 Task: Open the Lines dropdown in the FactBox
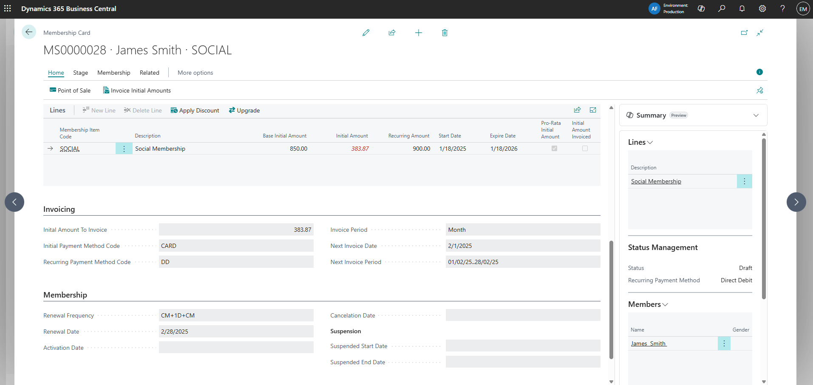pos(640,142)
